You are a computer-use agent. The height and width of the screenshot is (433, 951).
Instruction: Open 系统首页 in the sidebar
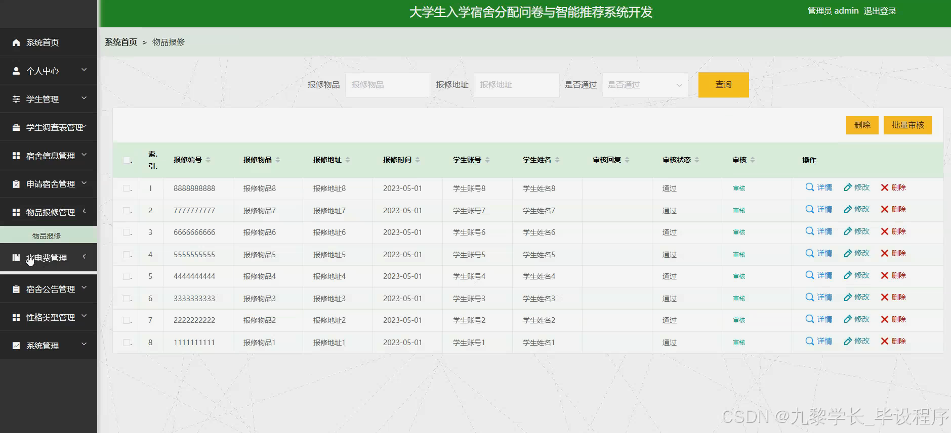(x=49, y=42)
